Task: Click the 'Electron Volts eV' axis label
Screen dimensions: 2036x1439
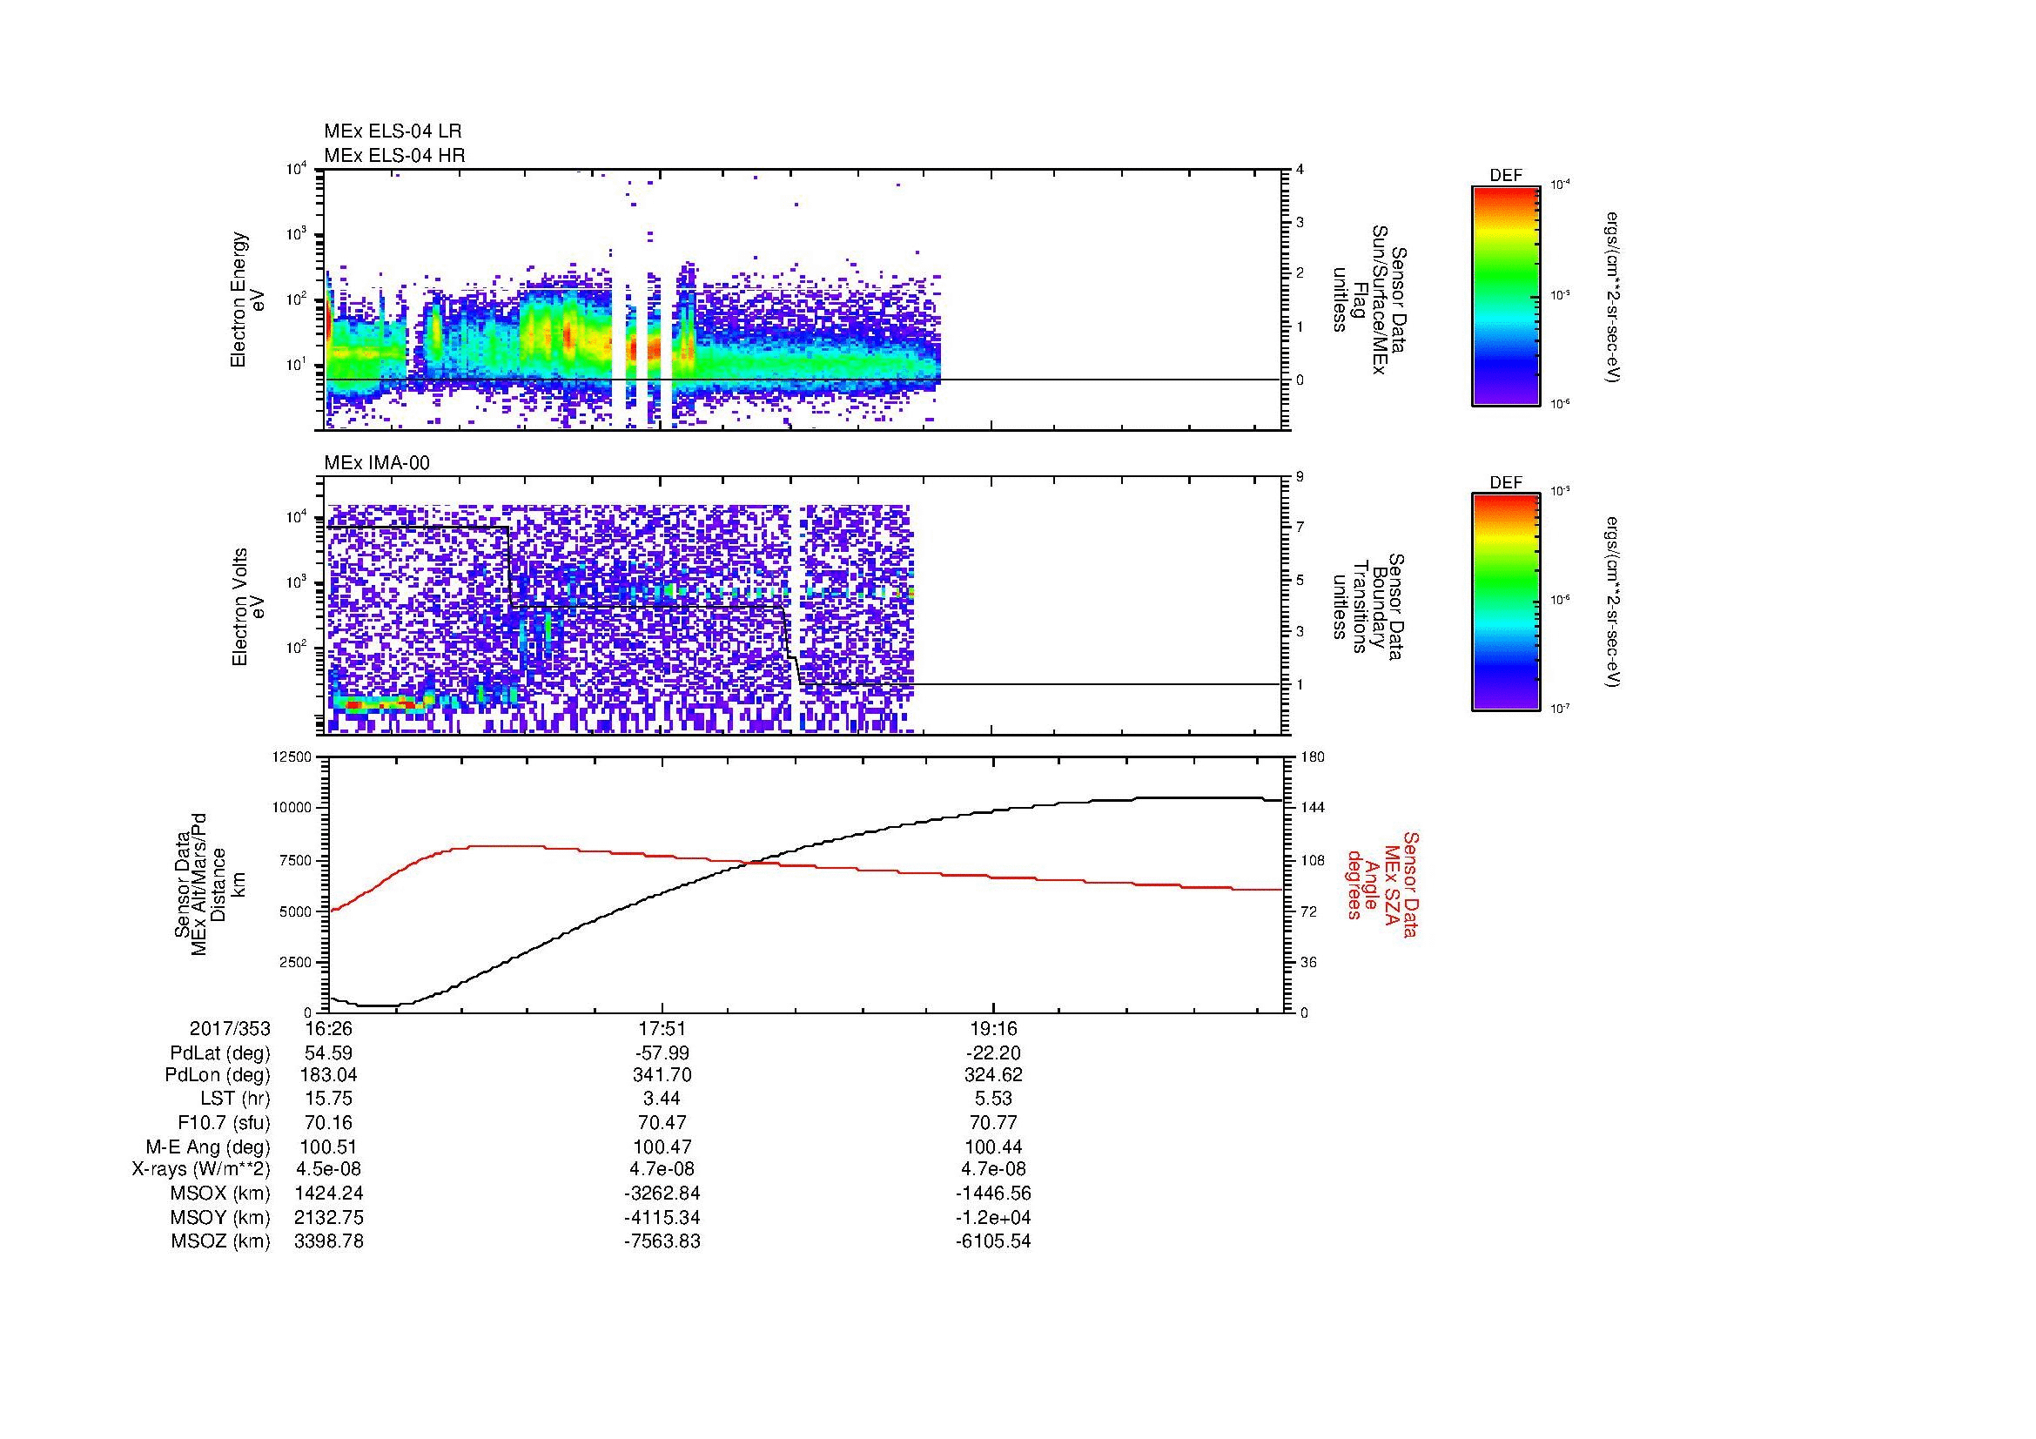Action: (x=248, y=608)
